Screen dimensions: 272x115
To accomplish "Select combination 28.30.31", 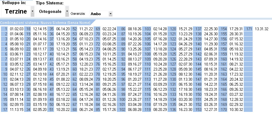I will click(236, 34).
